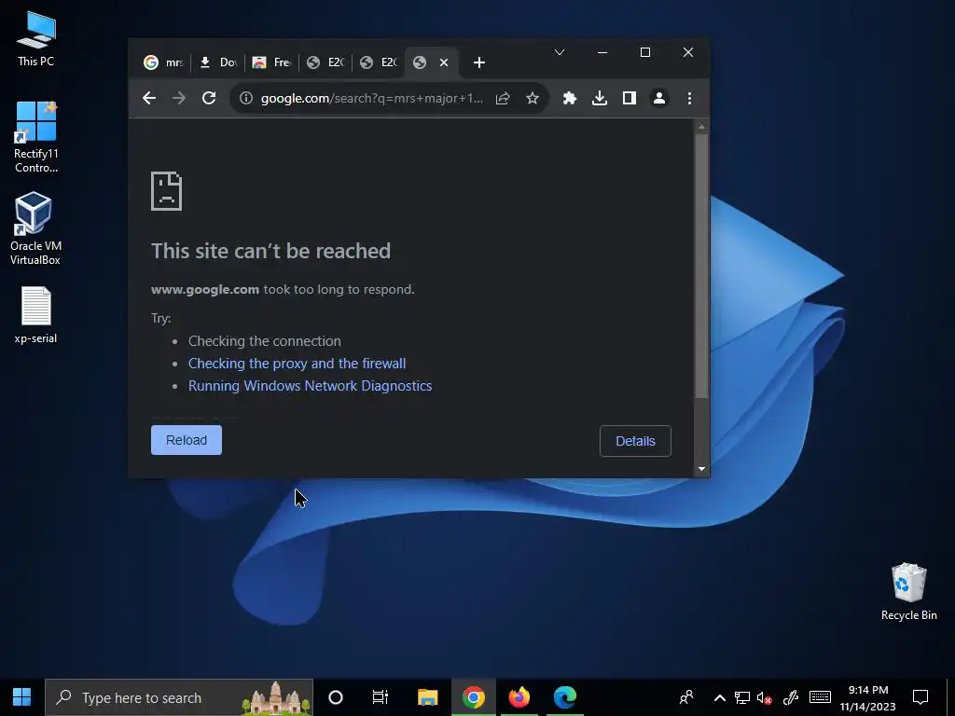Open Firefox from the taskbar
The image size is (955, 716).
coord(519,697)
